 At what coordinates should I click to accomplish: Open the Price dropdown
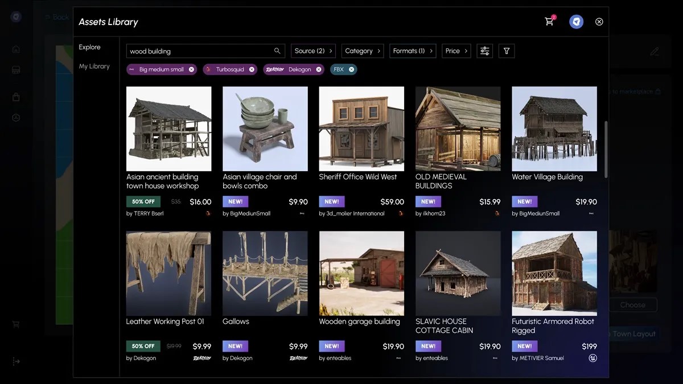456,51
